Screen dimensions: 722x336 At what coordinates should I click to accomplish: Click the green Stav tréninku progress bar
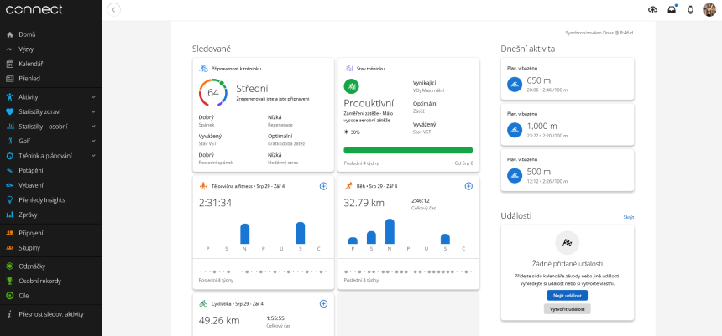pyautogui.click(x=408, y=151)
